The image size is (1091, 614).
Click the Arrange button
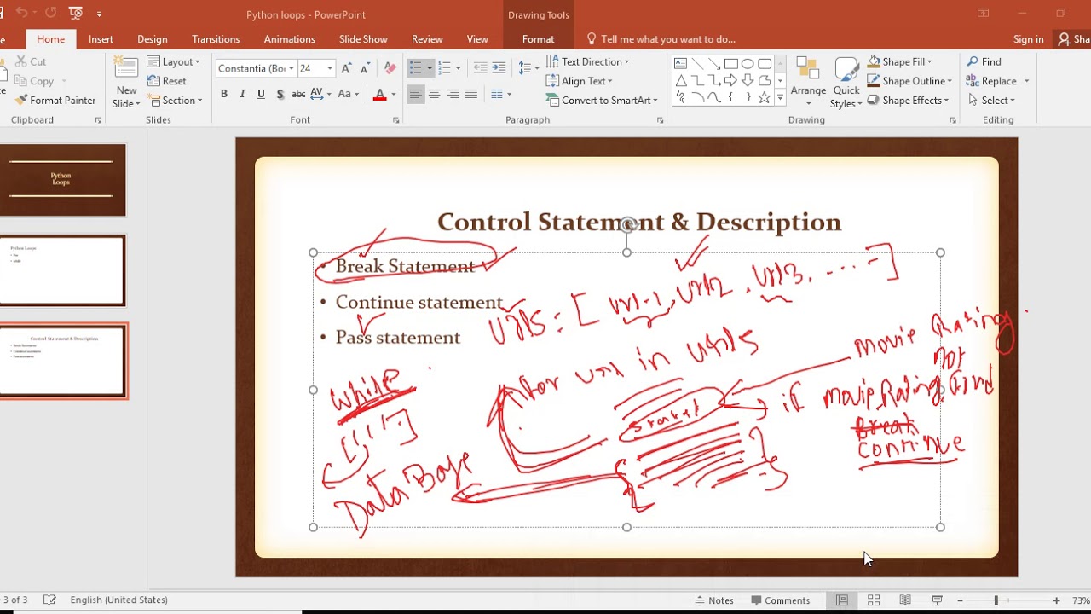point(808,83)
